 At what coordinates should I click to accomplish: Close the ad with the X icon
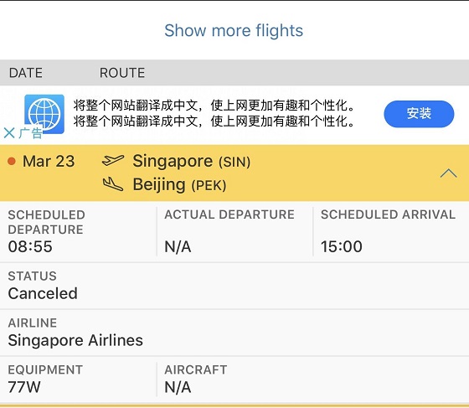point(9,133)
